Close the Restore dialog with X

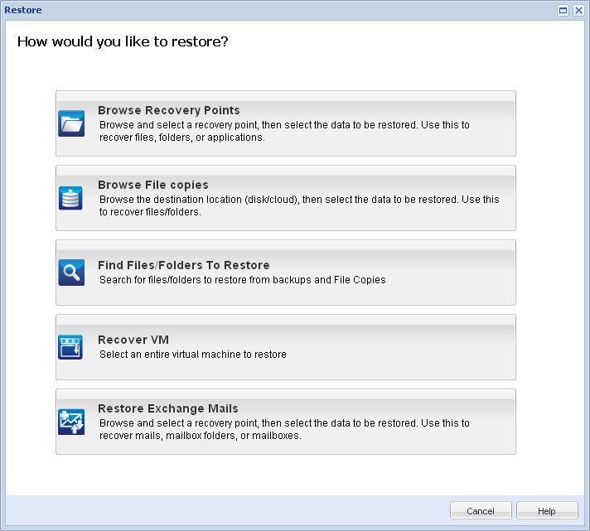(578, 10)
